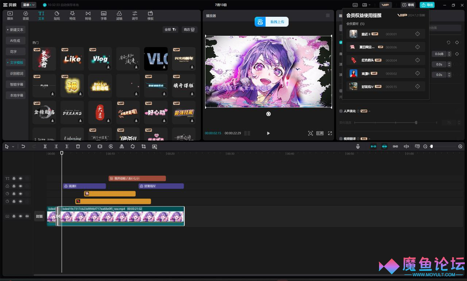Click the 导出 export button

[427, 5]
